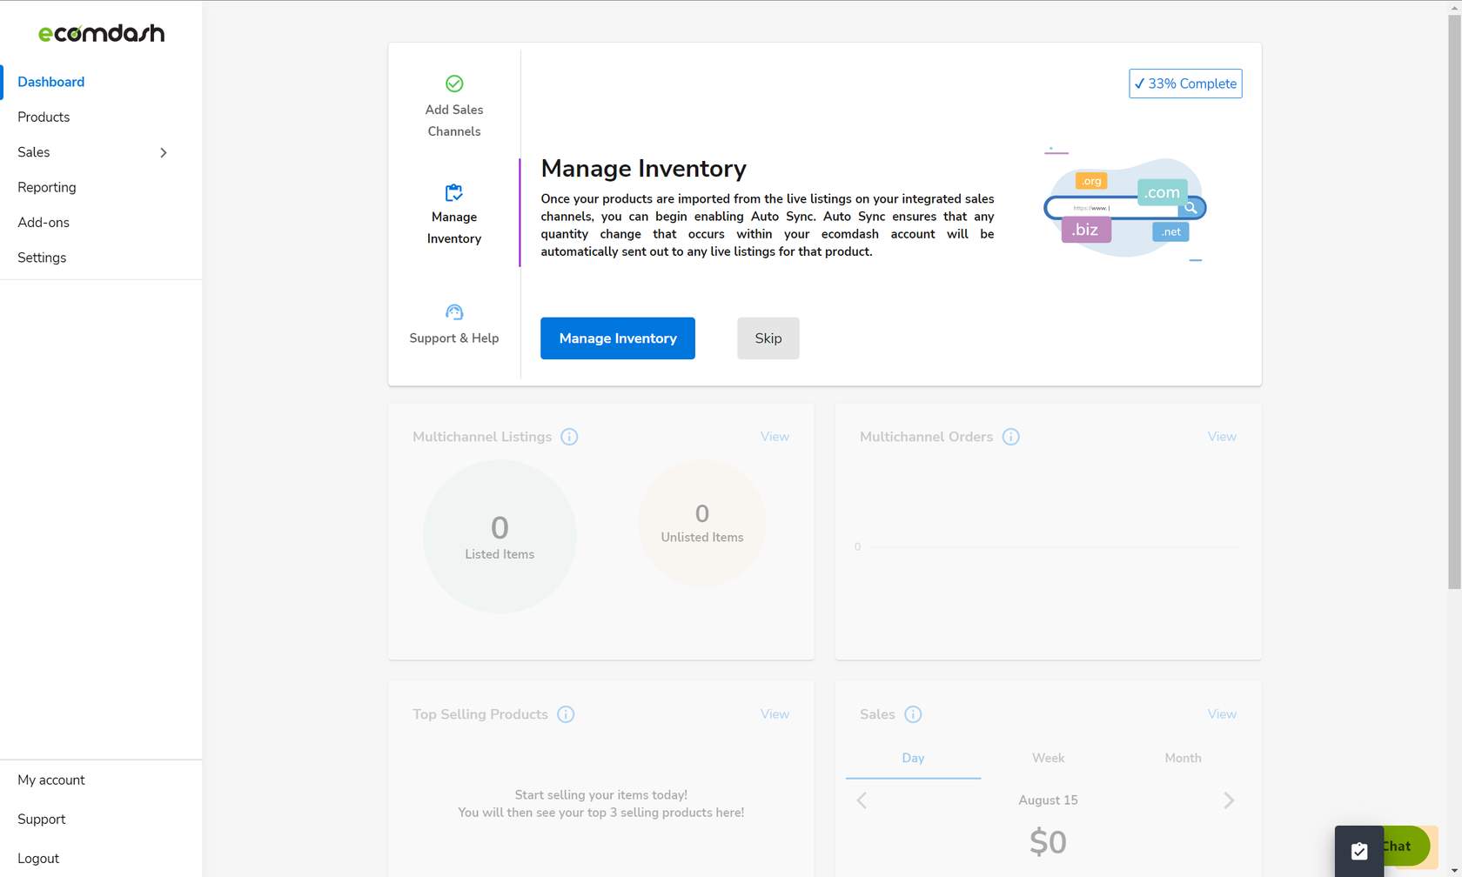Open the Reporting section
Viewport: 1462px width, 877px height.
click(x=47, y=187)
